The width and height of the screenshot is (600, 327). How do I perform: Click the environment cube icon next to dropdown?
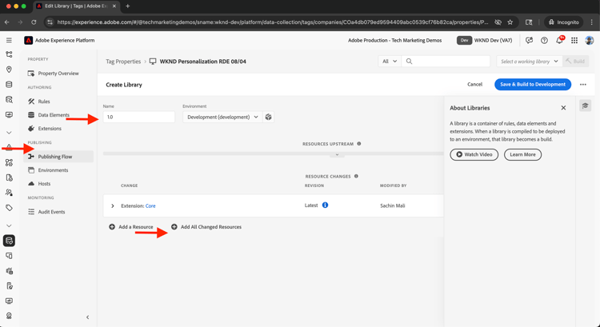[x=269, y=117]
